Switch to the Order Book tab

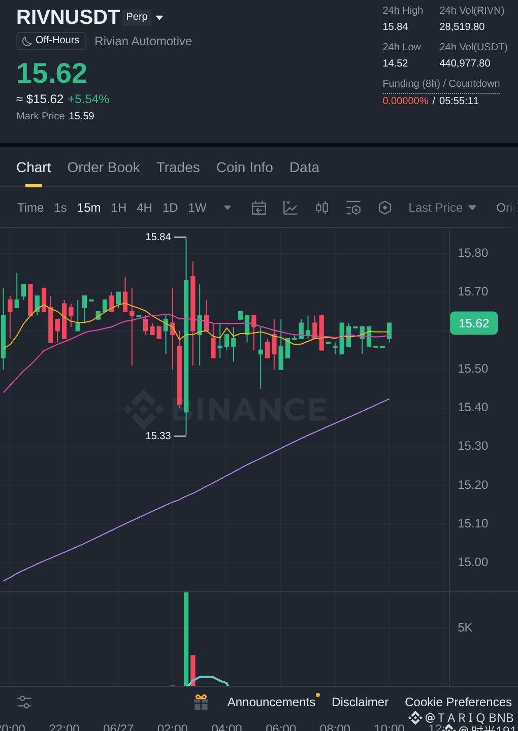104,168
